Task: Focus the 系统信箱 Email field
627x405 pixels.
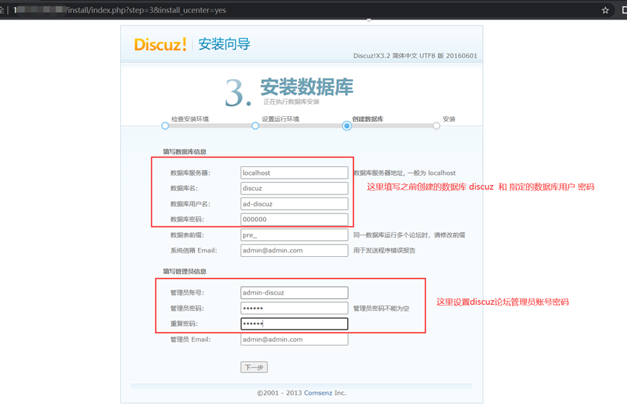Action: 294,250
